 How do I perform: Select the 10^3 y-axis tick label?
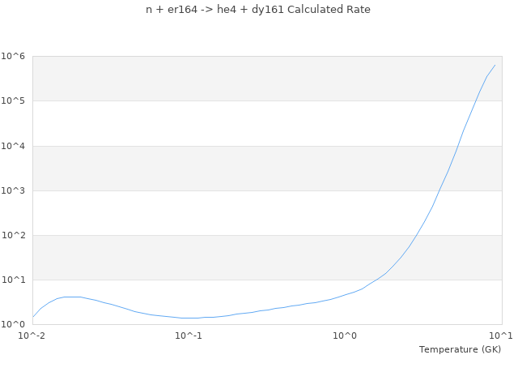14,190
